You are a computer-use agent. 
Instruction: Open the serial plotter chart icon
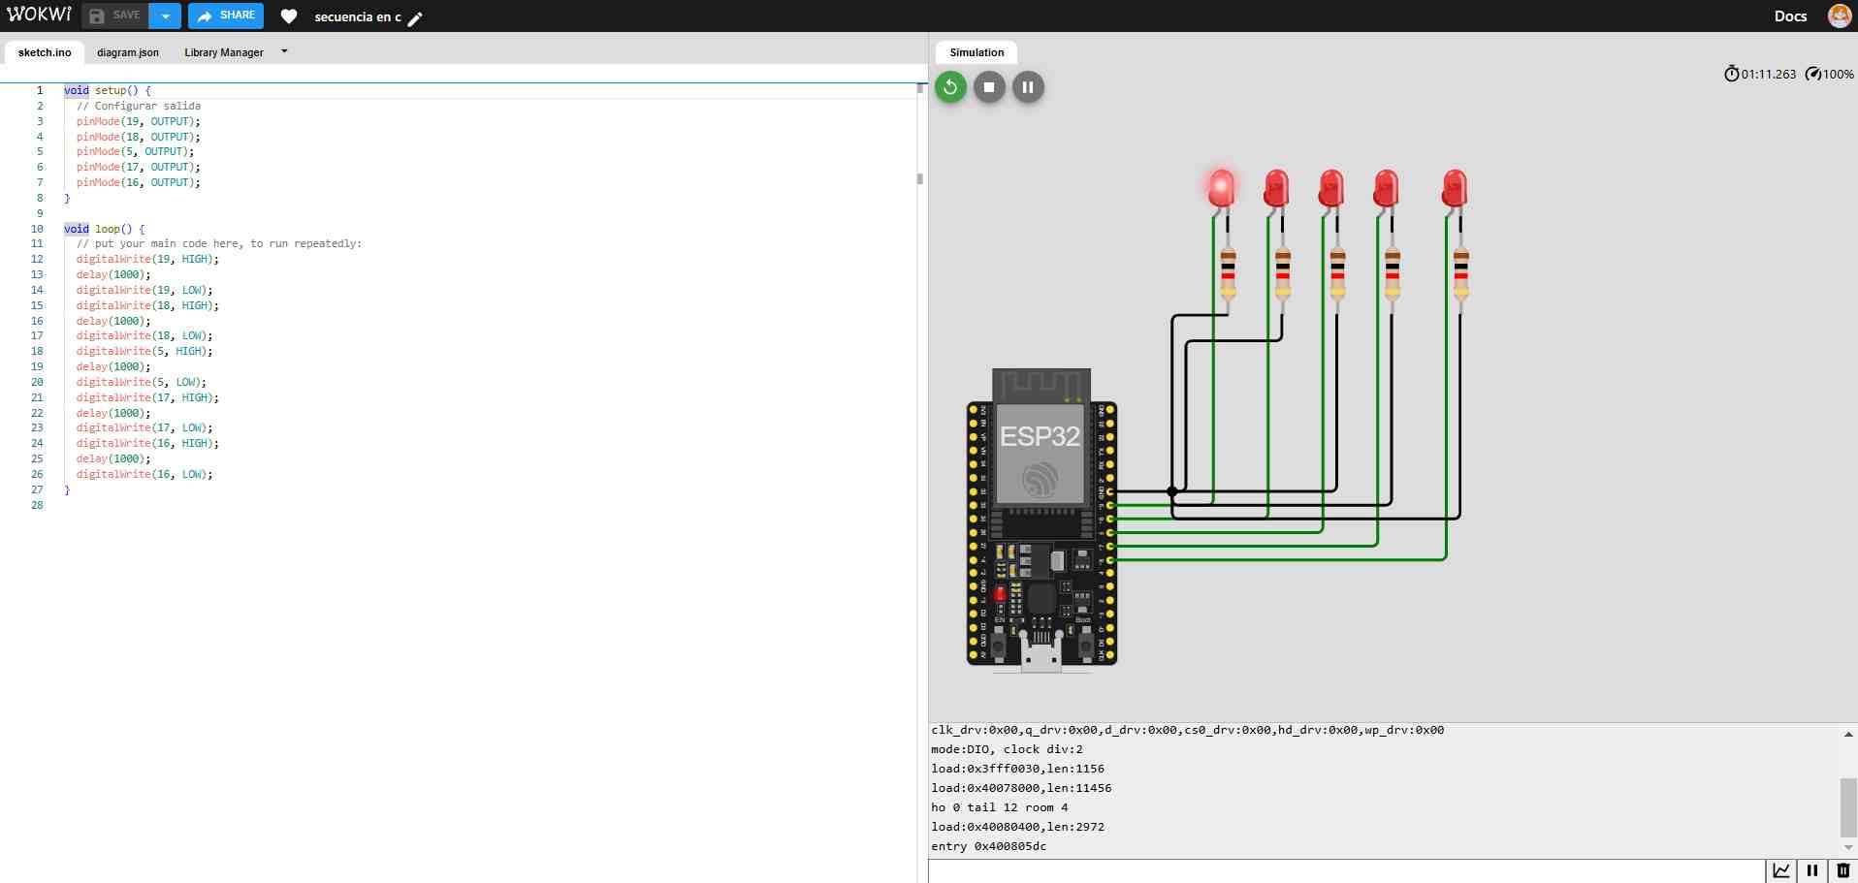[1780, 870]
